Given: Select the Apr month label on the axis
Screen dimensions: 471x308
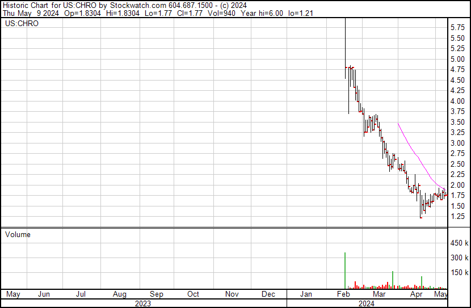Looking at the screenshot, I should tap(417, 294).
